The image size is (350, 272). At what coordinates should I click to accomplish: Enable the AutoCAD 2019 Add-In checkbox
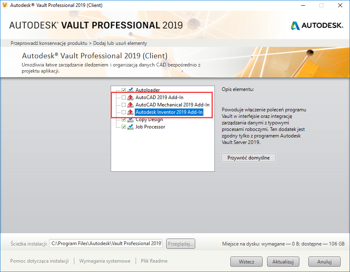(124, 97)
